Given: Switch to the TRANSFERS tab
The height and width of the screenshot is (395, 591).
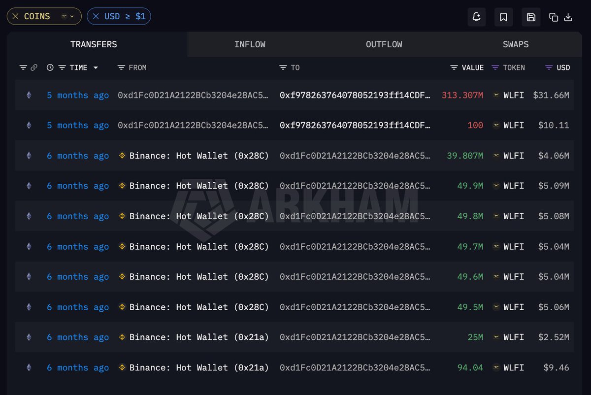Looking at the screenshot, I should click(94, 44).
